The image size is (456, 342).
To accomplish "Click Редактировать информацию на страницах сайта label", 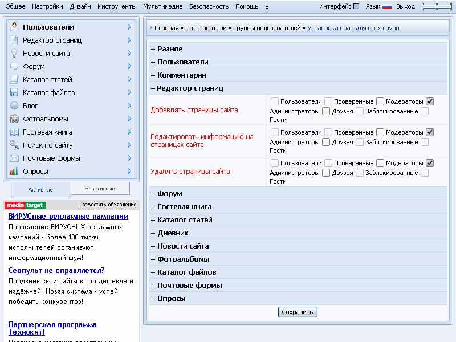I will click(x=202, y=140).
